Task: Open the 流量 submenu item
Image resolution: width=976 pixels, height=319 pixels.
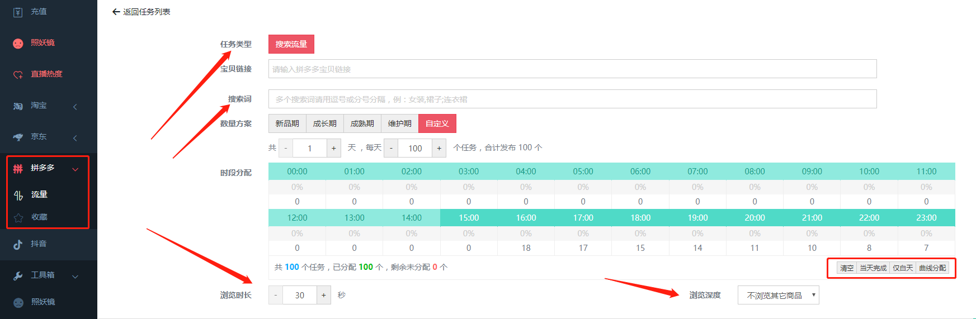Action: pyautogui.click(x=39, y=194)
